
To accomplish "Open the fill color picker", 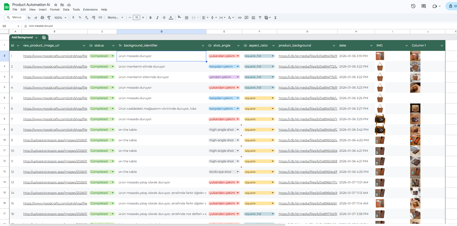I will 179,17.
